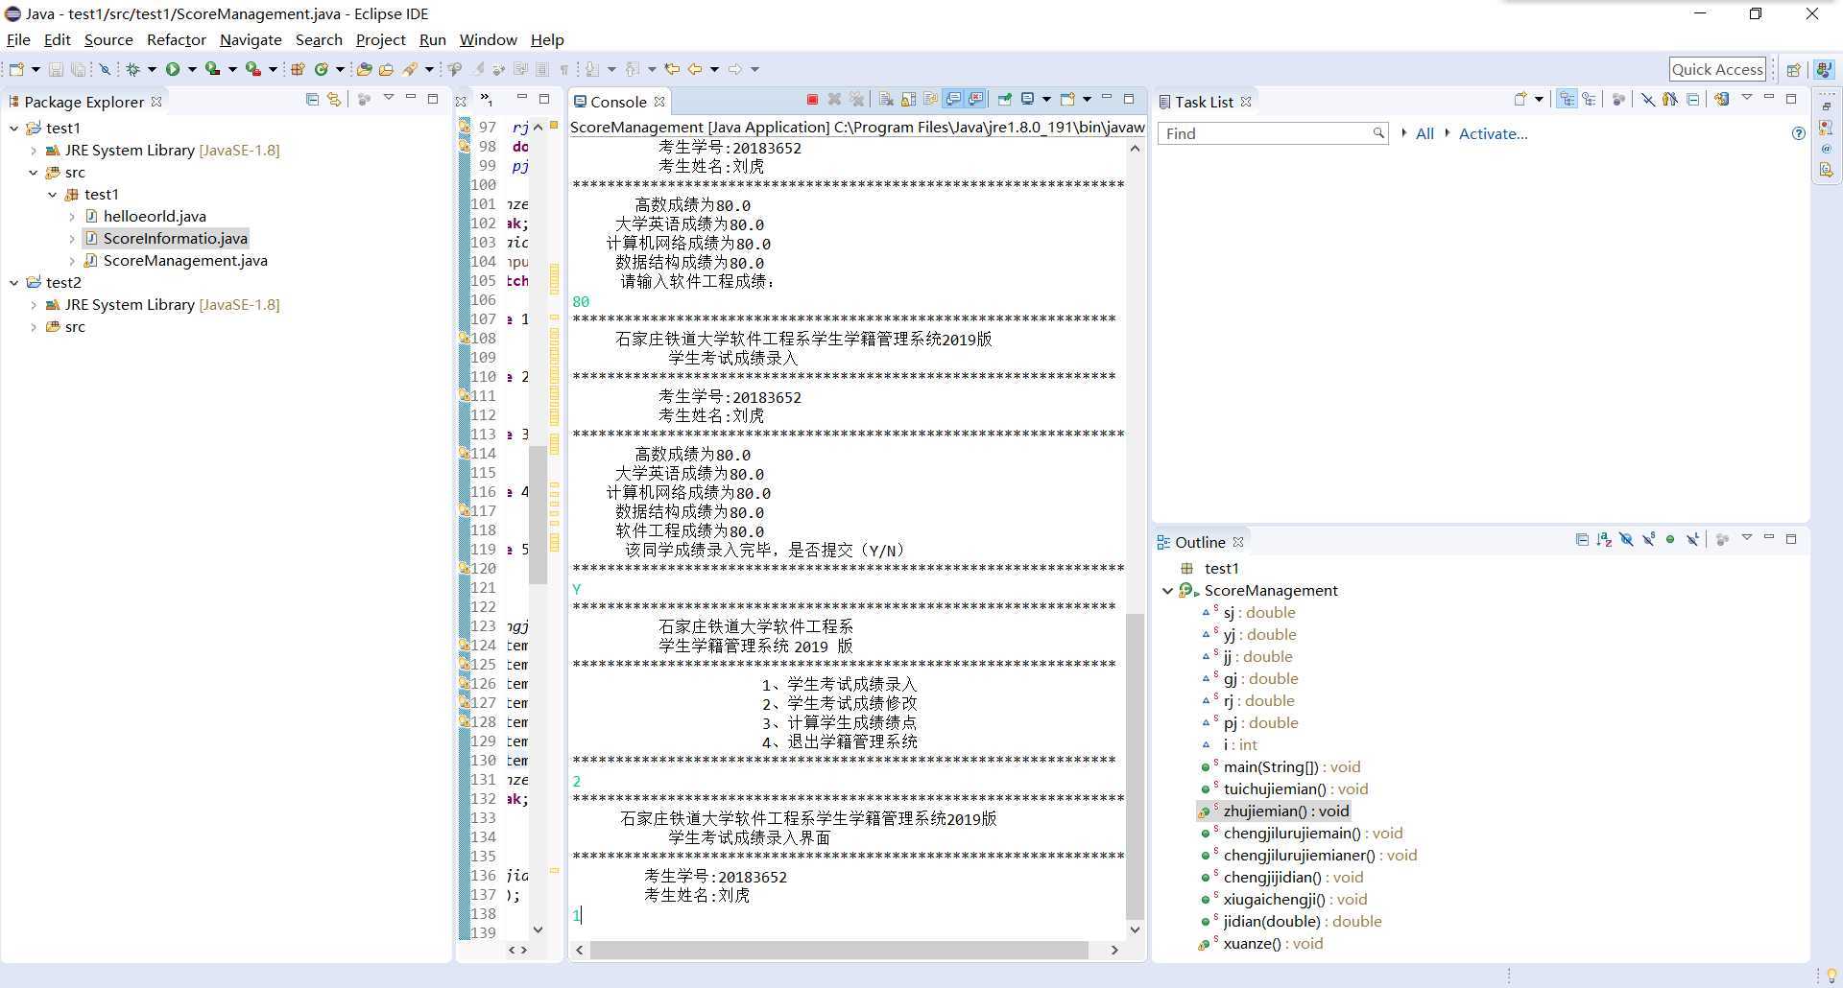1843x988 pixels.
Task: Click the Quick Access search field
Action: coord(1717,69)
